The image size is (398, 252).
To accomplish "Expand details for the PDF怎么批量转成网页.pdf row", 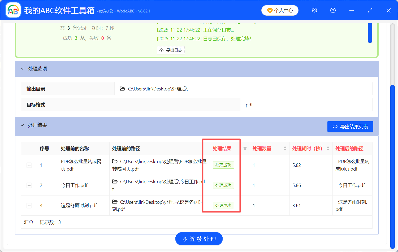I will 29,165.
